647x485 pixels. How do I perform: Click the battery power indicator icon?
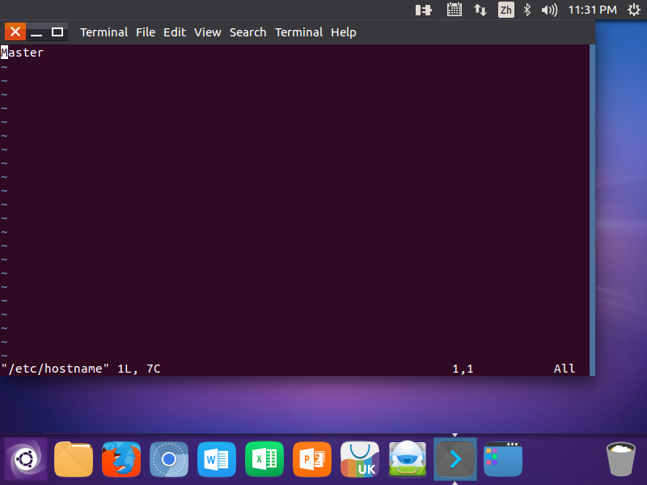423,10
